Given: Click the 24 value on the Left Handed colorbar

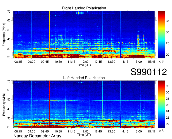Looking at the screenshot, I should coord(167,111).
